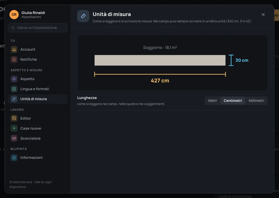
Task: Click the 30 cm height measurement
Action: click(x=242, y=60)
